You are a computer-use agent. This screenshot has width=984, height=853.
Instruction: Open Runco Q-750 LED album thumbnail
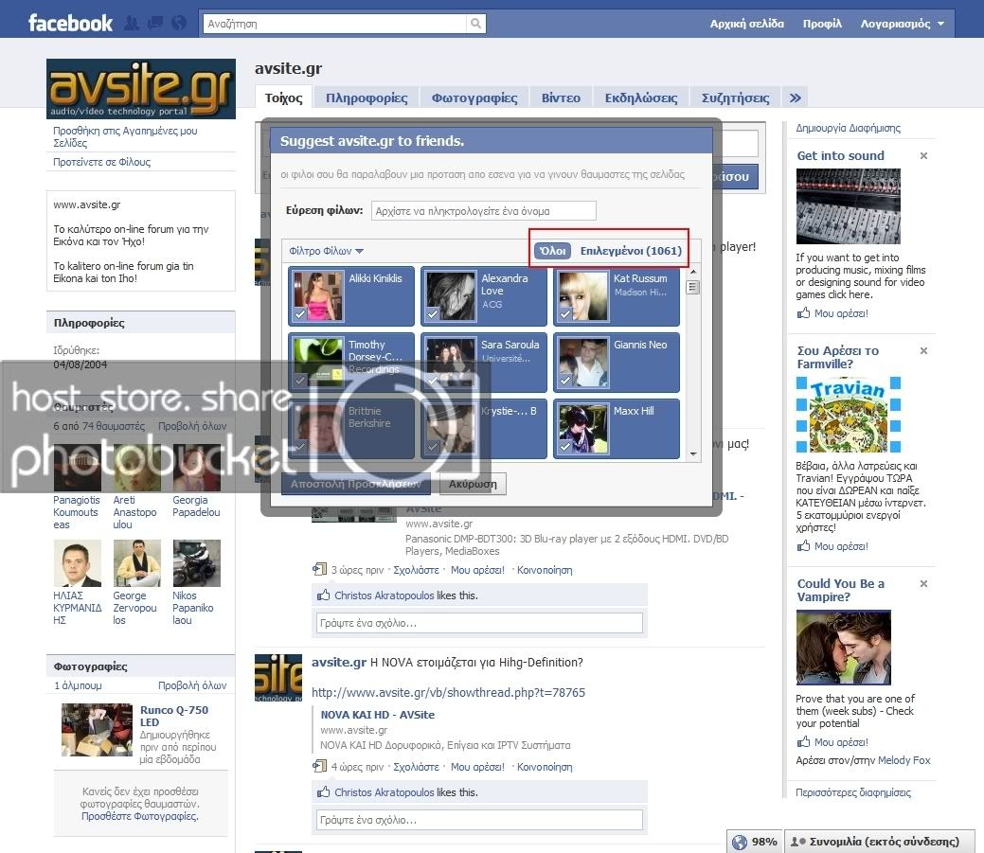(x=98, y=729)
